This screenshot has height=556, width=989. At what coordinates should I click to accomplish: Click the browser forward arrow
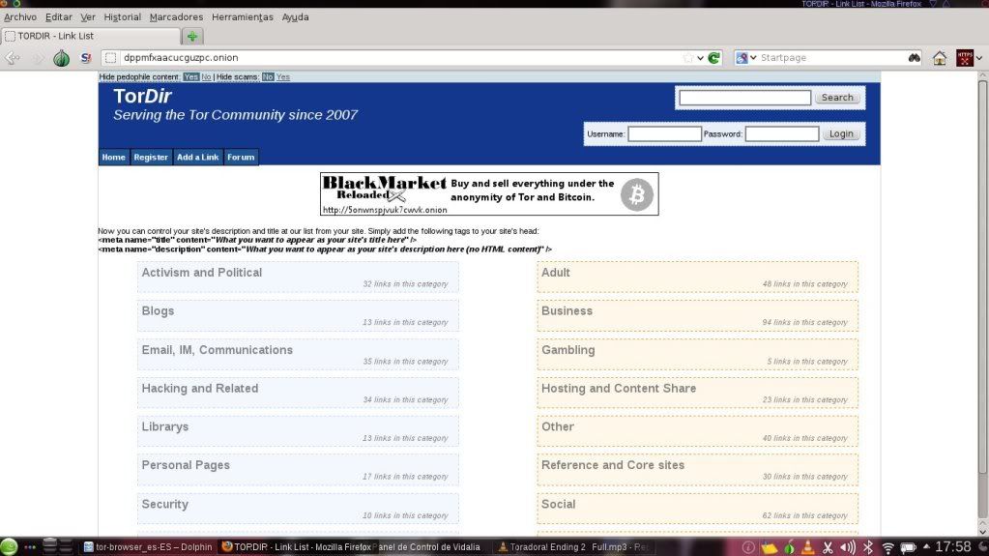(x=38, y=58)
